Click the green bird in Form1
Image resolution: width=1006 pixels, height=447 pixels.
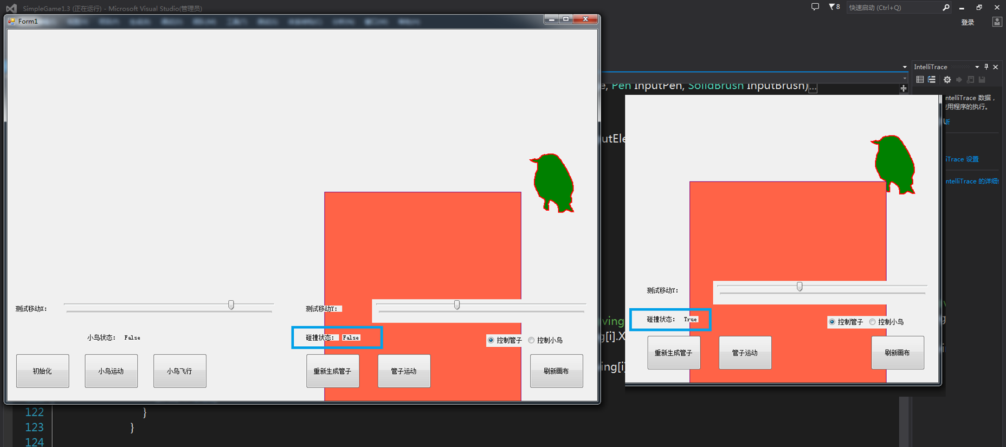(552, 183)
